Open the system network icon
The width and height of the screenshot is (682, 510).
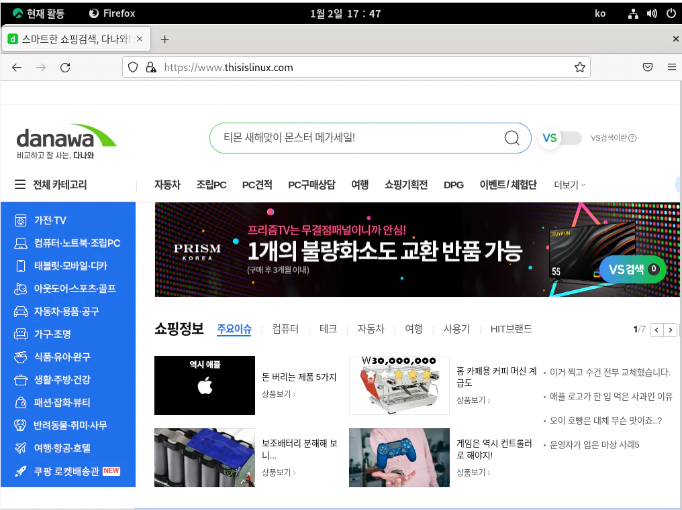tap(633, 14)
